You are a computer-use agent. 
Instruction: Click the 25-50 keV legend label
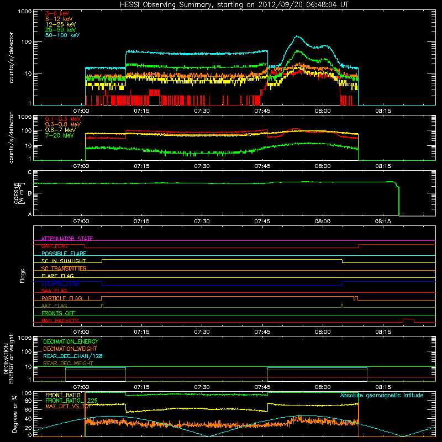click(61, 30)
